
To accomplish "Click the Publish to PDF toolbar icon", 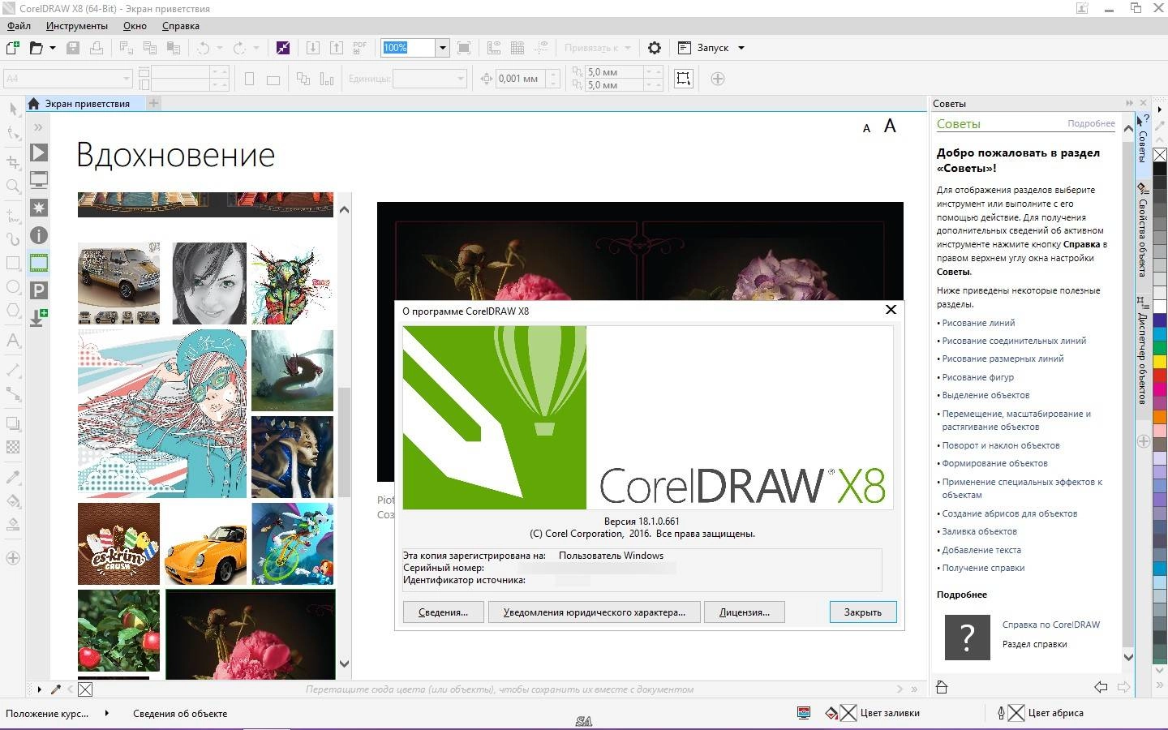I will pyautogui.click(x=359, y=47).
